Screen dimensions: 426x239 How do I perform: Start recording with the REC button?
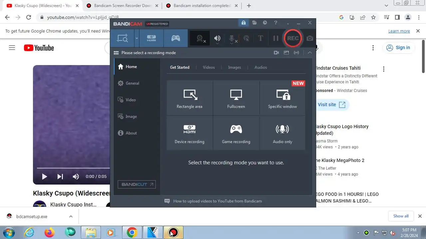point(293,38)
